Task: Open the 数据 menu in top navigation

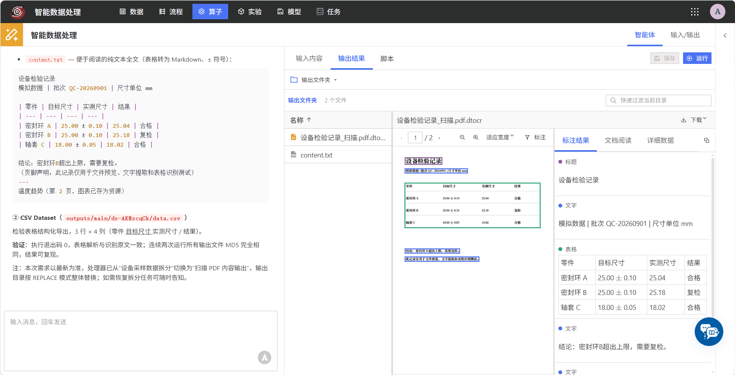Action: pos(132,12)
